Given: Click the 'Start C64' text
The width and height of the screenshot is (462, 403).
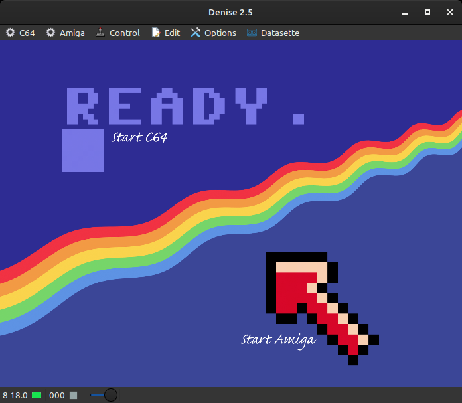Looking at the screenshot, I should pyautogui.click(x=139, y=137).
